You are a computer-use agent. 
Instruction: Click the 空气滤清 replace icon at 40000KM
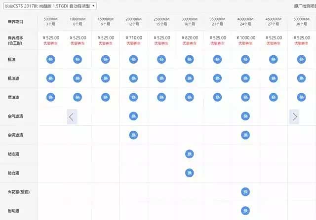click(245, 116)
